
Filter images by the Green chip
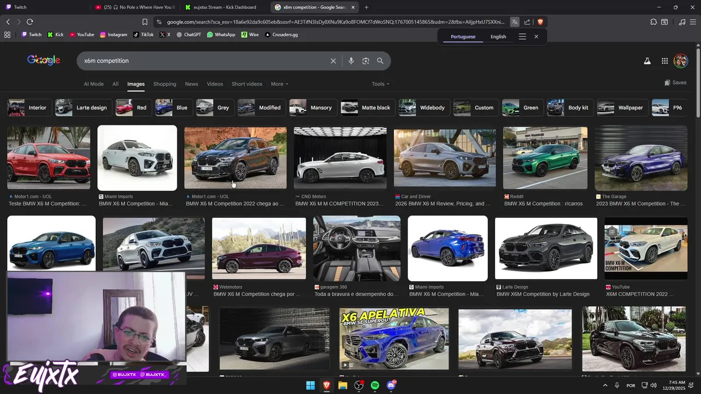[x=522, y=108]
